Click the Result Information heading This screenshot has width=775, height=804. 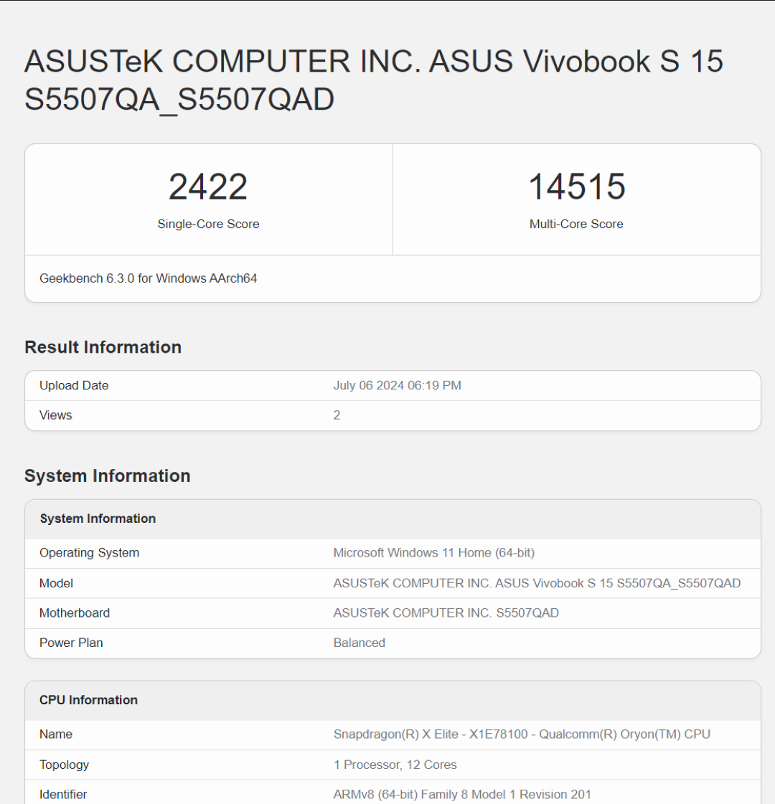pyautogui.click(x=103, y=347)
